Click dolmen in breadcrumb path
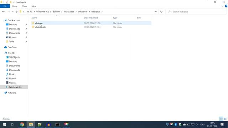Screen dimensions: 228x128 point(56,12)
